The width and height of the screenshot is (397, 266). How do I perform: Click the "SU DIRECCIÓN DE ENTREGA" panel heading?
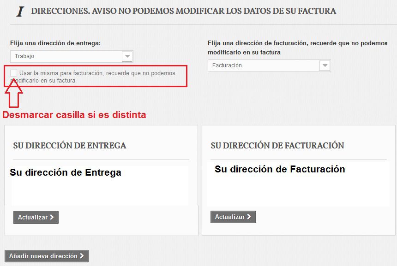pos(70,146)
